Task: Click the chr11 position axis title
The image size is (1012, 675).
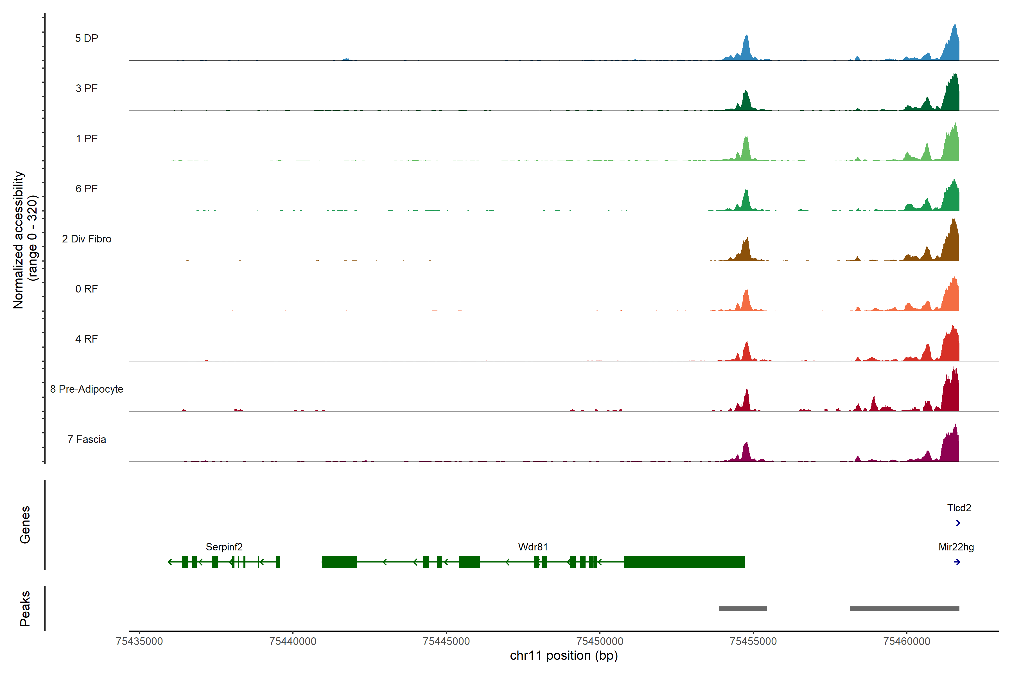Action: (x=564, y=656)
